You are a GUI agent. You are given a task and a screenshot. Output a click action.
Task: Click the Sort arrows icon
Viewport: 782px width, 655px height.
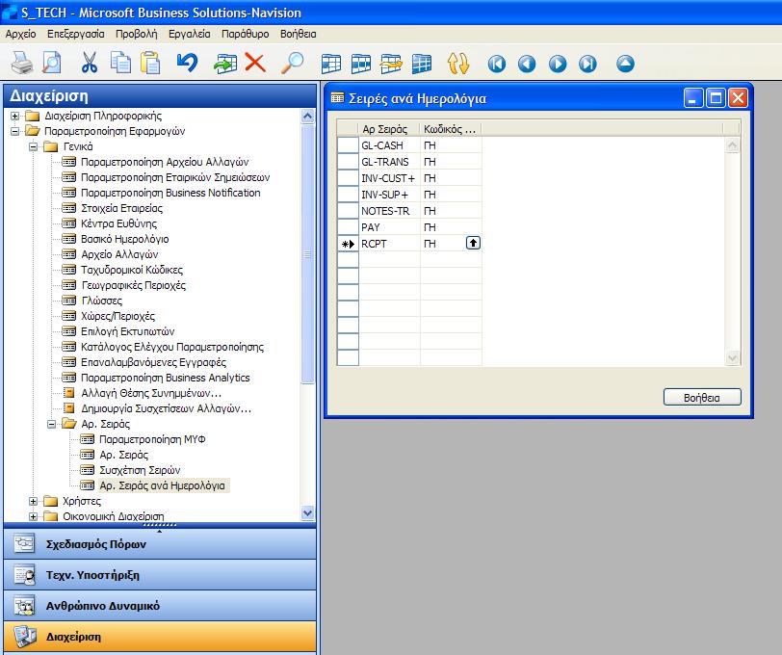[x=458, y=64]
